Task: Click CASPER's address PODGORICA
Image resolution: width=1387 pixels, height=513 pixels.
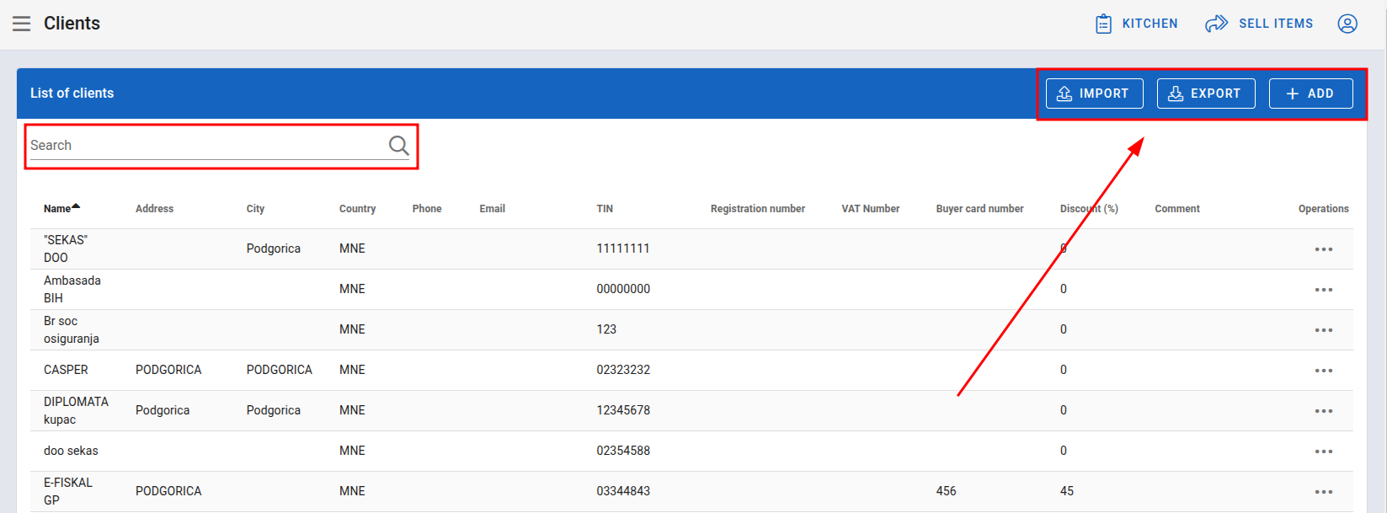Action: (168, 370)
